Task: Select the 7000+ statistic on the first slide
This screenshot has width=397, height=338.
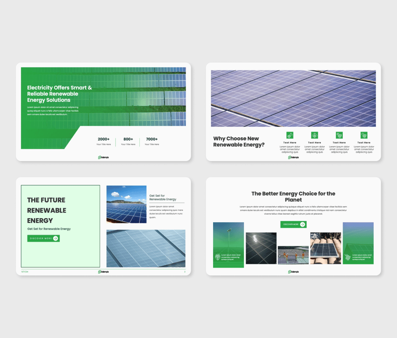Action: [x=152, y=139]
